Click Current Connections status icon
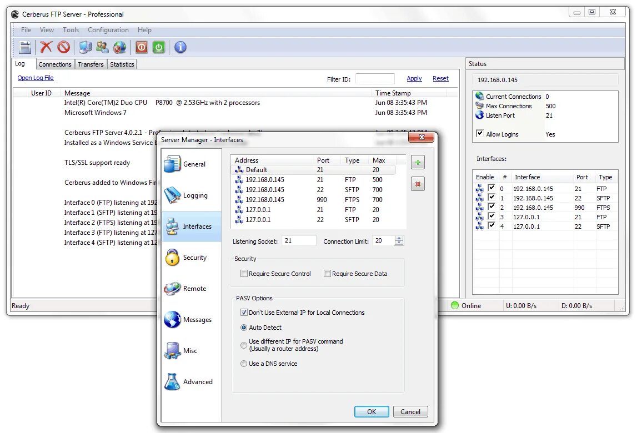The image size is (637, 433). tap(480, 96)
